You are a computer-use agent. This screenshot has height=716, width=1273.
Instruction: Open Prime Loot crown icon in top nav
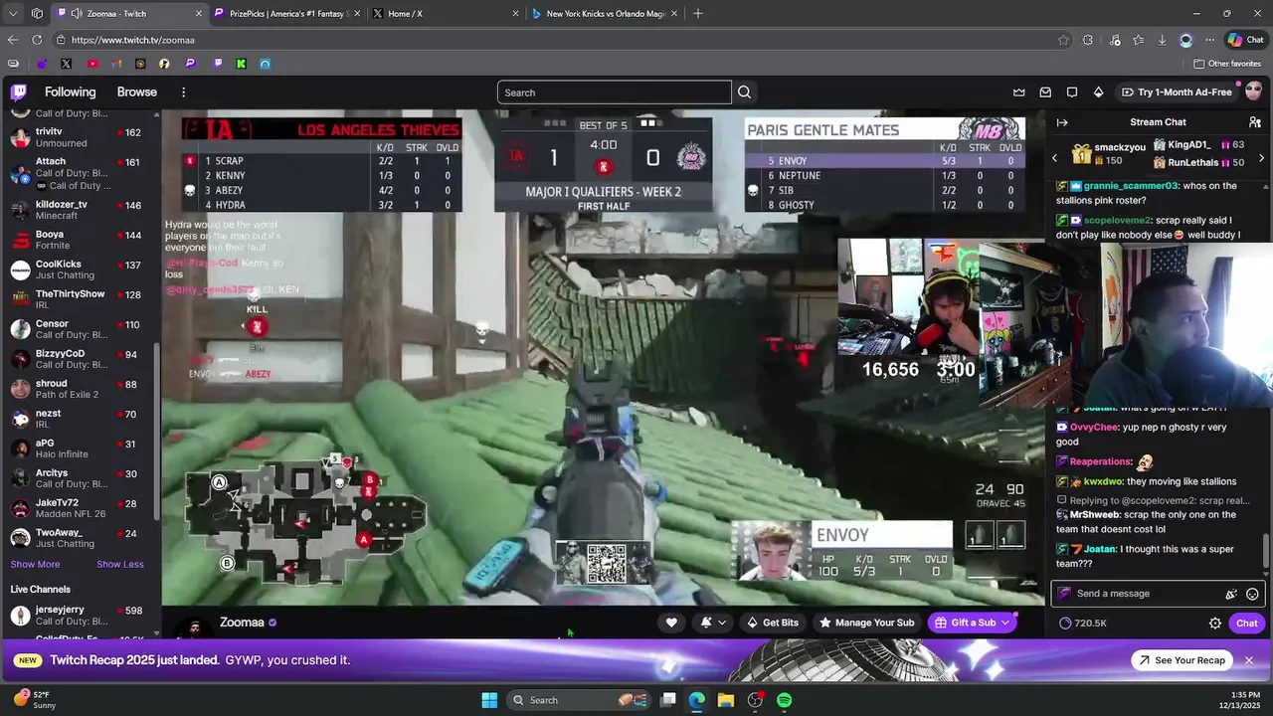[1018, 92]
